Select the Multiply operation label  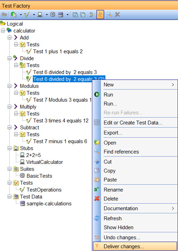(28, 106)
